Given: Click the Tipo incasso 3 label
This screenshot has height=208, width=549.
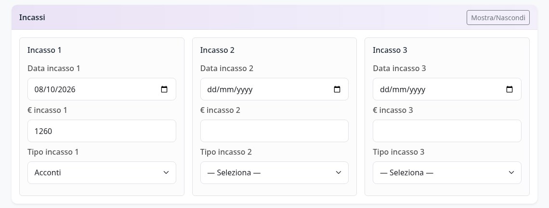Looking at the screenshot, I should [x=398, y=152].
